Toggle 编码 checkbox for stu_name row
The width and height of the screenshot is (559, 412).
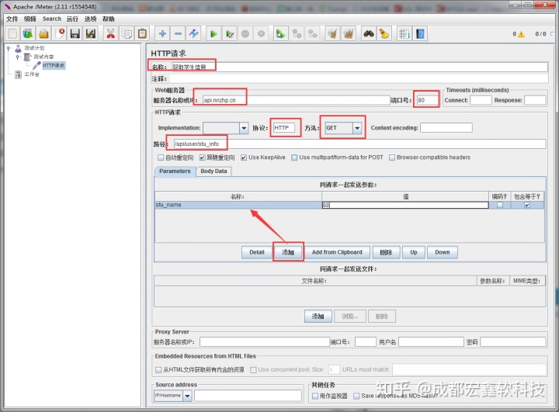point(500,205)
